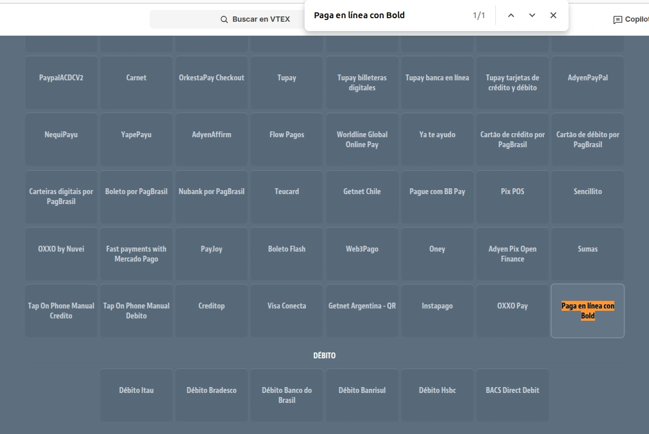Close the find-in-page bar

pyautogui.click(x=553, y=15)
